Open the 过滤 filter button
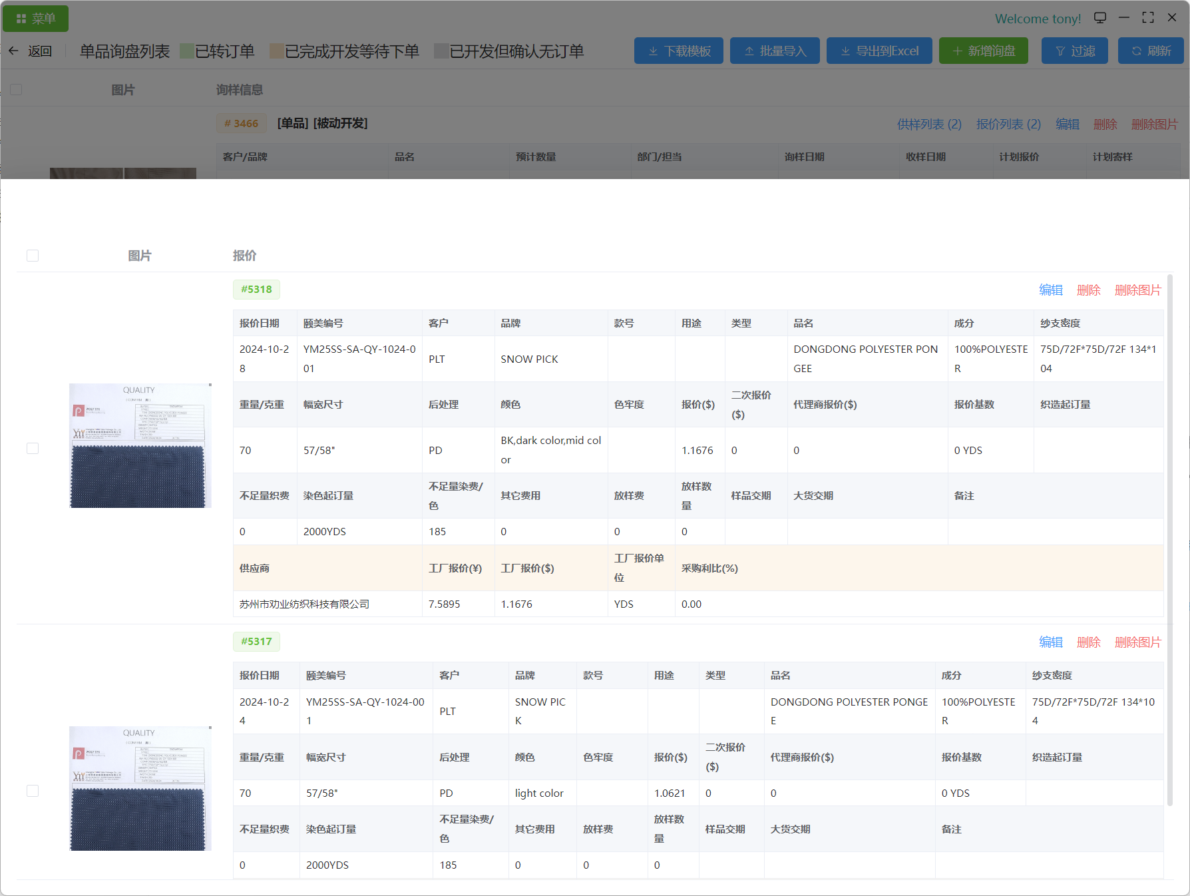Screen dimensions: 1190x896 [x=1074, y=51]
